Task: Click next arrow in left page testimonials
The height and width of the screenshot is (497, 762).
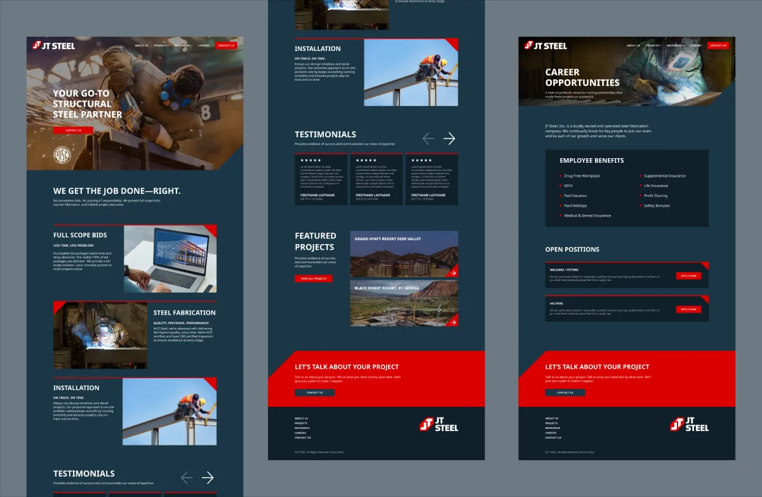Action: [208, 478]
